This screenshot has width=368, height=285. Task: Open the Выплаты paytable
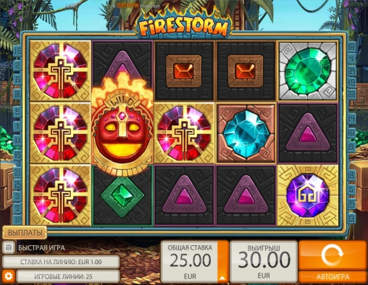(x=25, y=233)
